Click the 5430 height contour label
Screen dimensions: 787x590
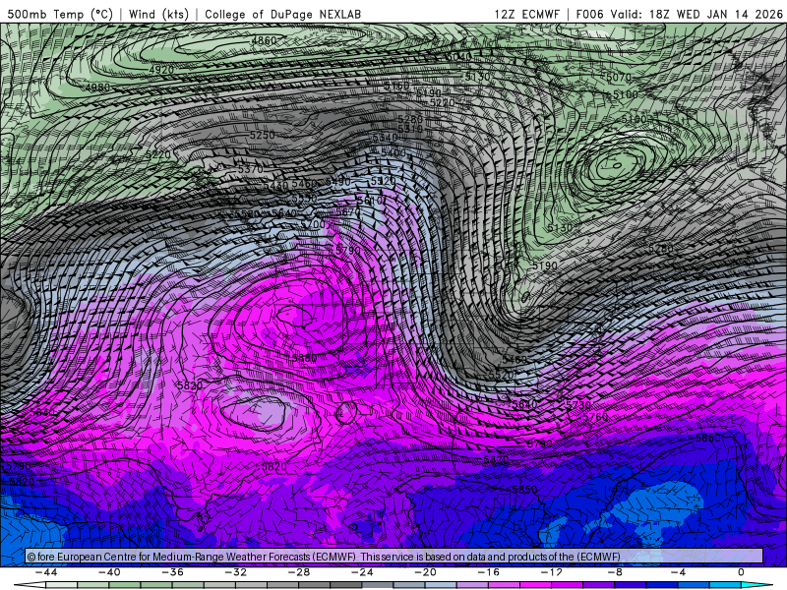coord(275,186)
